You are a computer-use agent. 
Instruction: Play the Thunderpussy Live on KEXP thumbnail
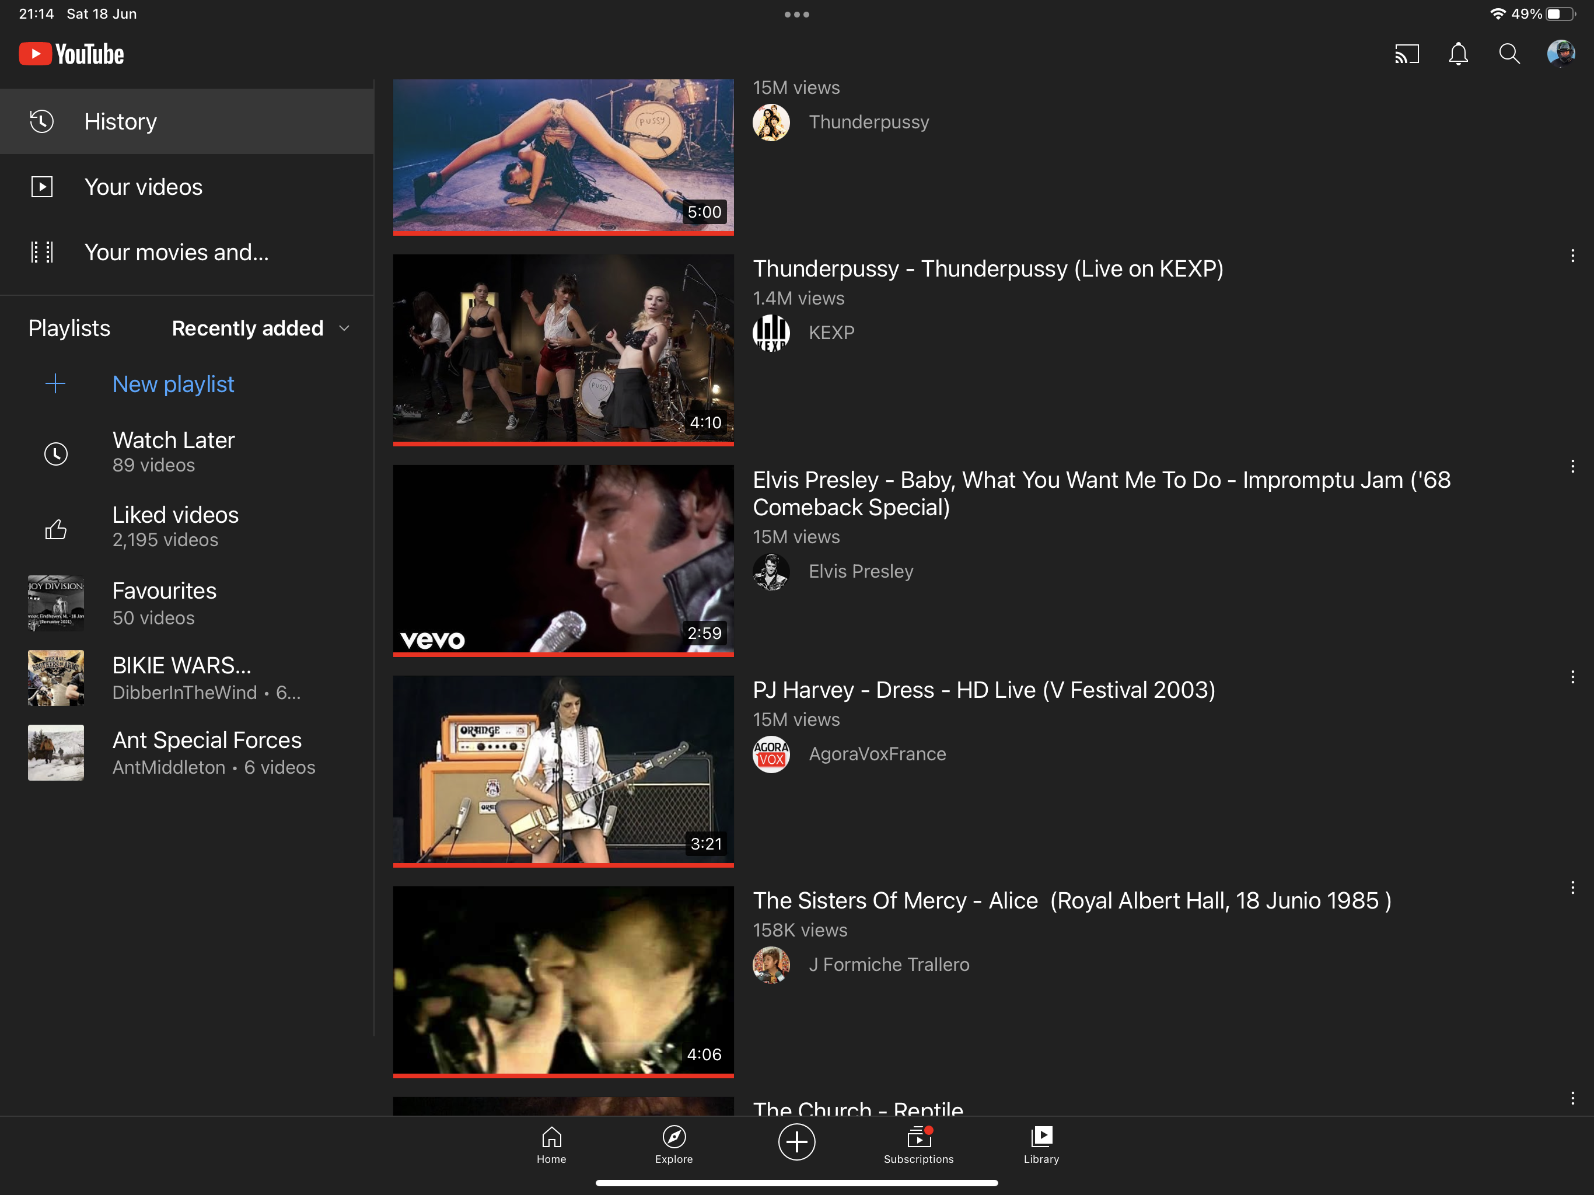tap(563, 347)
